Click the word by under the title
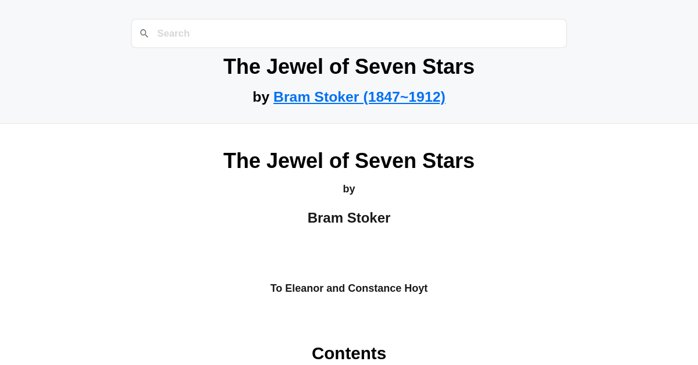 [x=349, y=188]
